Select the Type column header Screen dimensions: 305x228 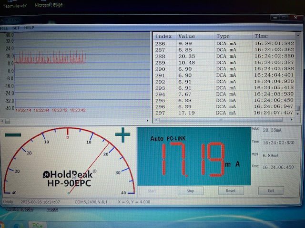click(233, 36)
